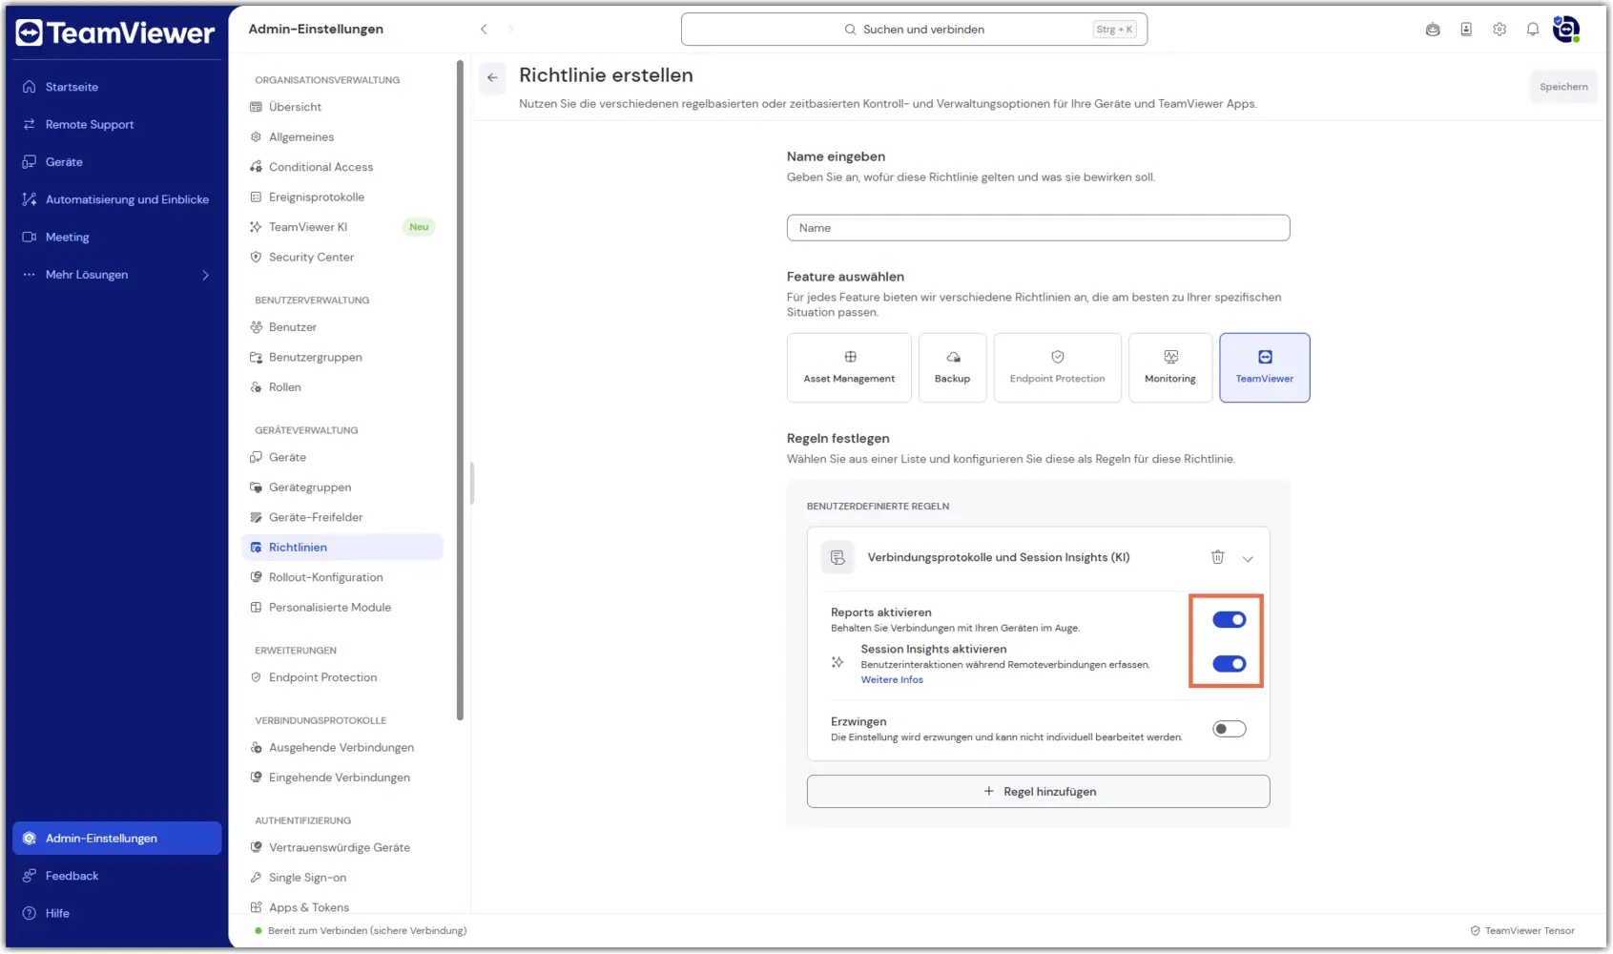Click the TeamViewer logo in sidebar
1613x954 pixels.
(x=115, y=32)
